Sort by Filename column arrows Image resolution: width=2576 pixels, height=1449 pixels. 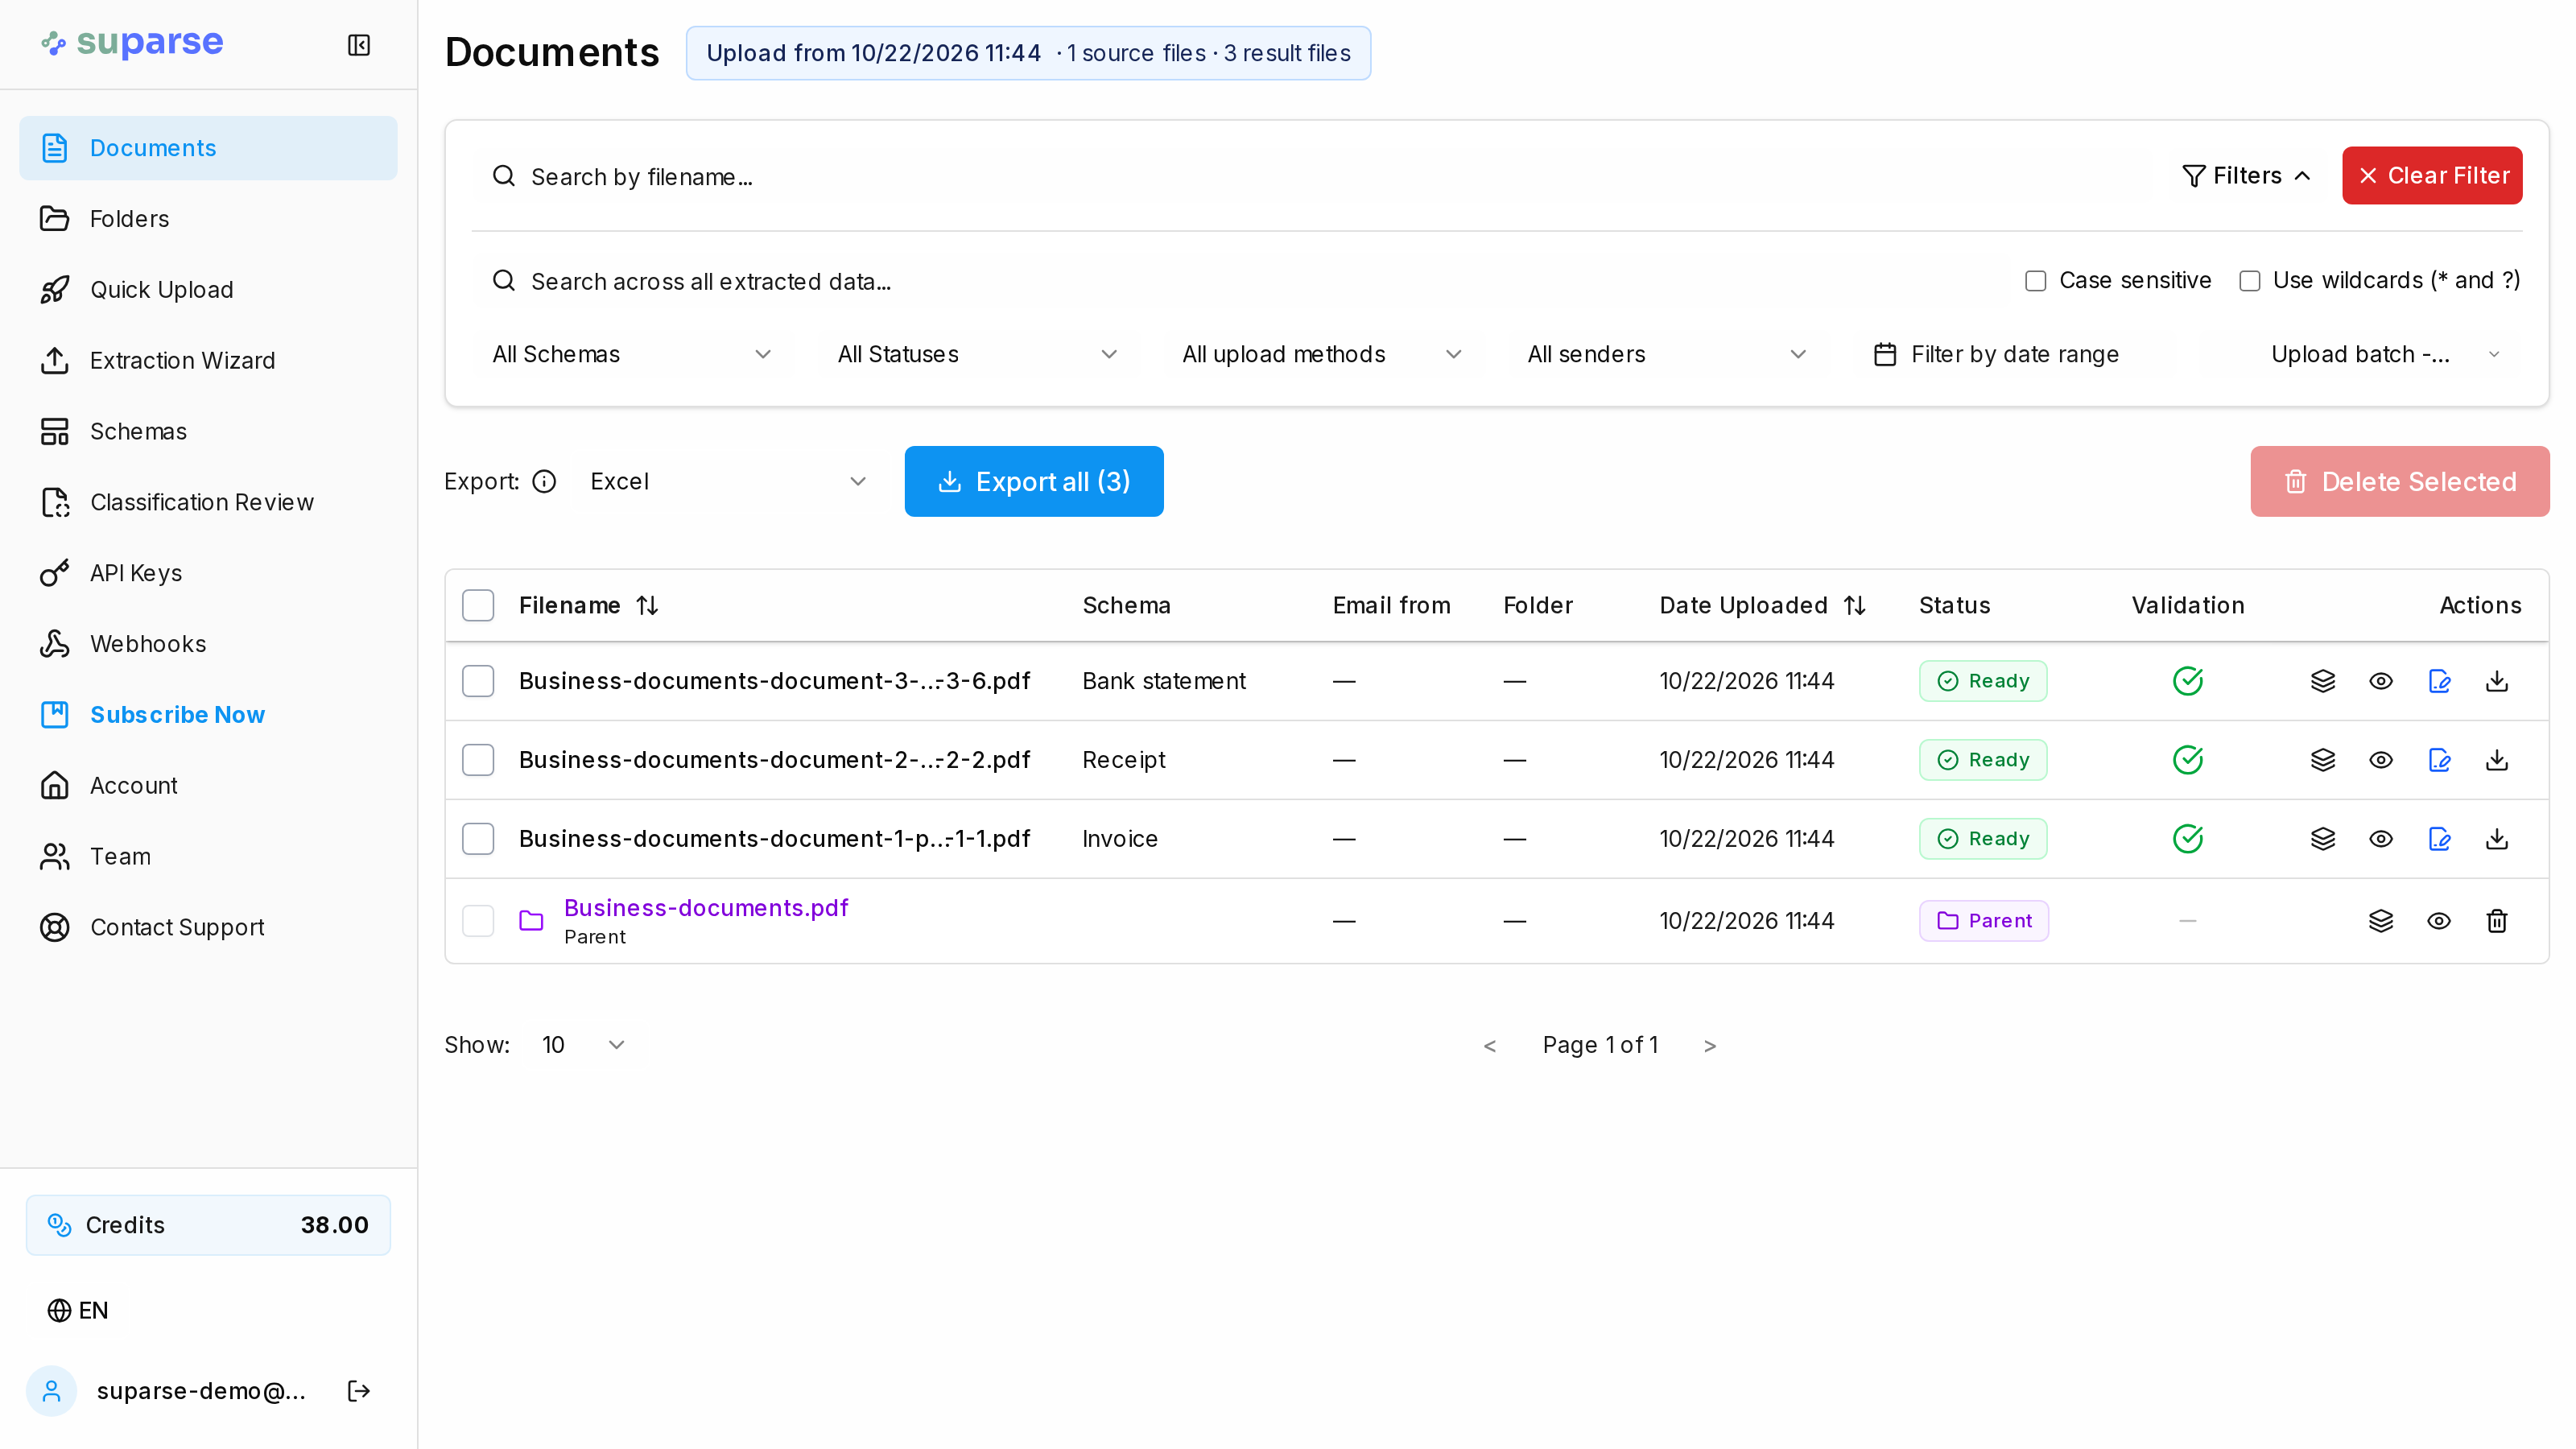coord(648,606)
